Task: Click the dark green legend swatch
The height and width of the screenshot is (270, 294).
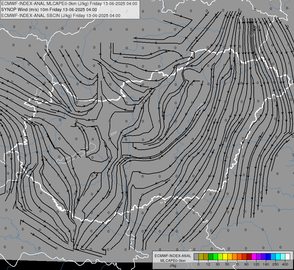Action: tap(211, 256)
